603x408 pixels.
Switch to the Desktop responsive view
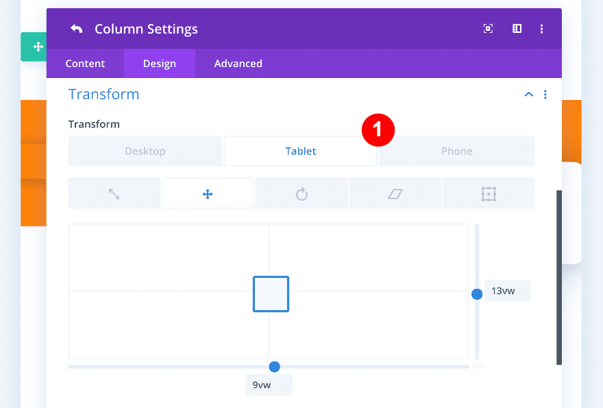point(145,151)
